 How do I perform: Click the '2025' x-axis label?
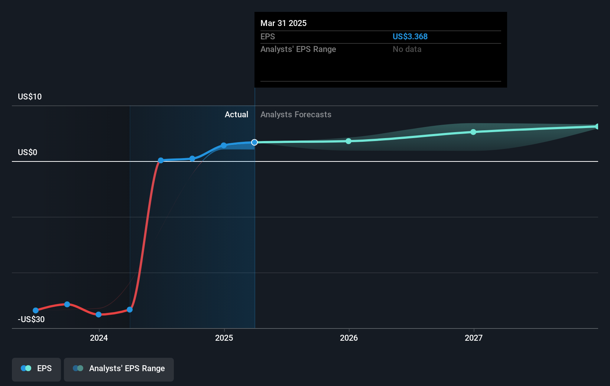(224, 338)
